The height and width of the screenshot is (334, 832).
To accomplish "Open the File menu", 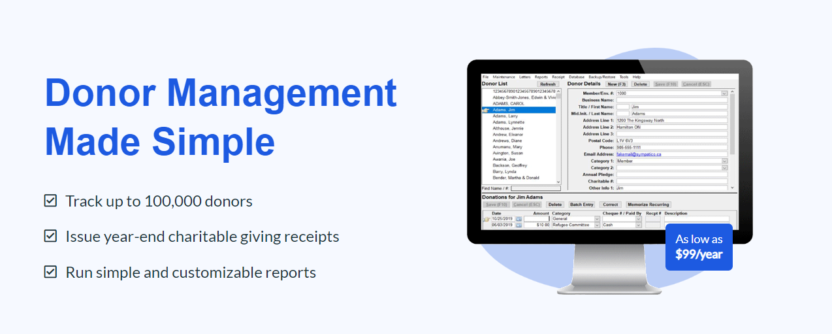I will coord(486,77).
